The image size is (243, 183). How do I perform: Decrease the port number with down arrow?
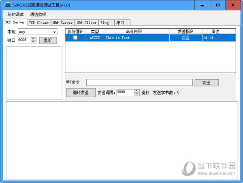(x=33, y=42)
